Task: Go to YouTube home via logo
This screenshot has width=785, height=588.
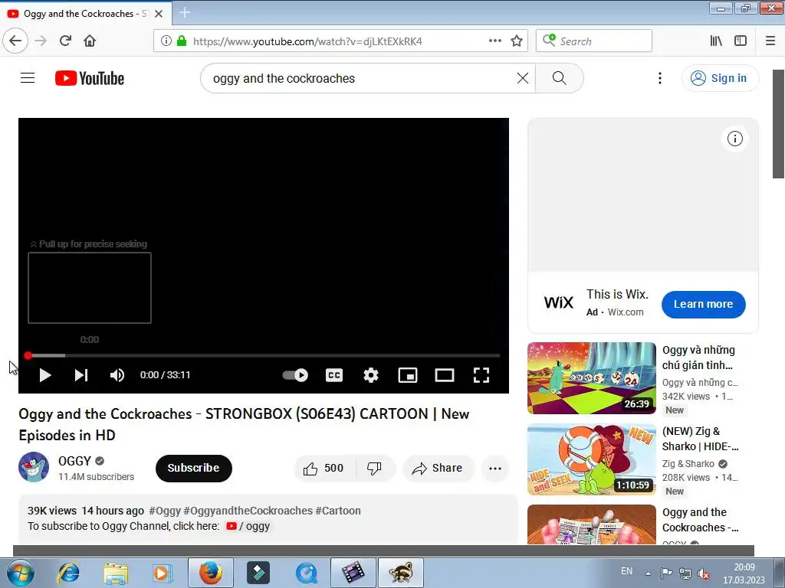Action: pyautogui.click(x=90, y=78)
